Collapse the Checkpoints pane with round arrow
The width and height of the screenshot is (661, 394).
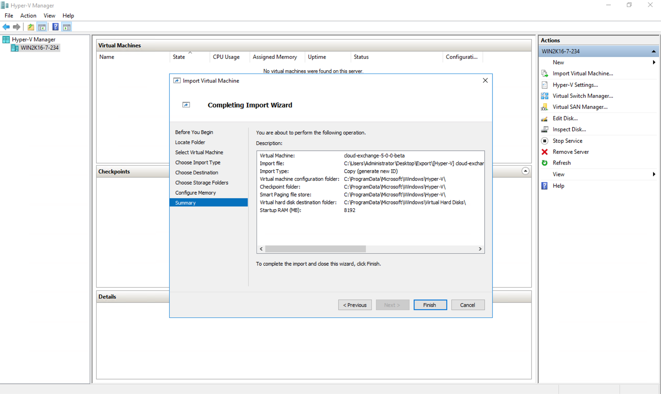(525, 171)
